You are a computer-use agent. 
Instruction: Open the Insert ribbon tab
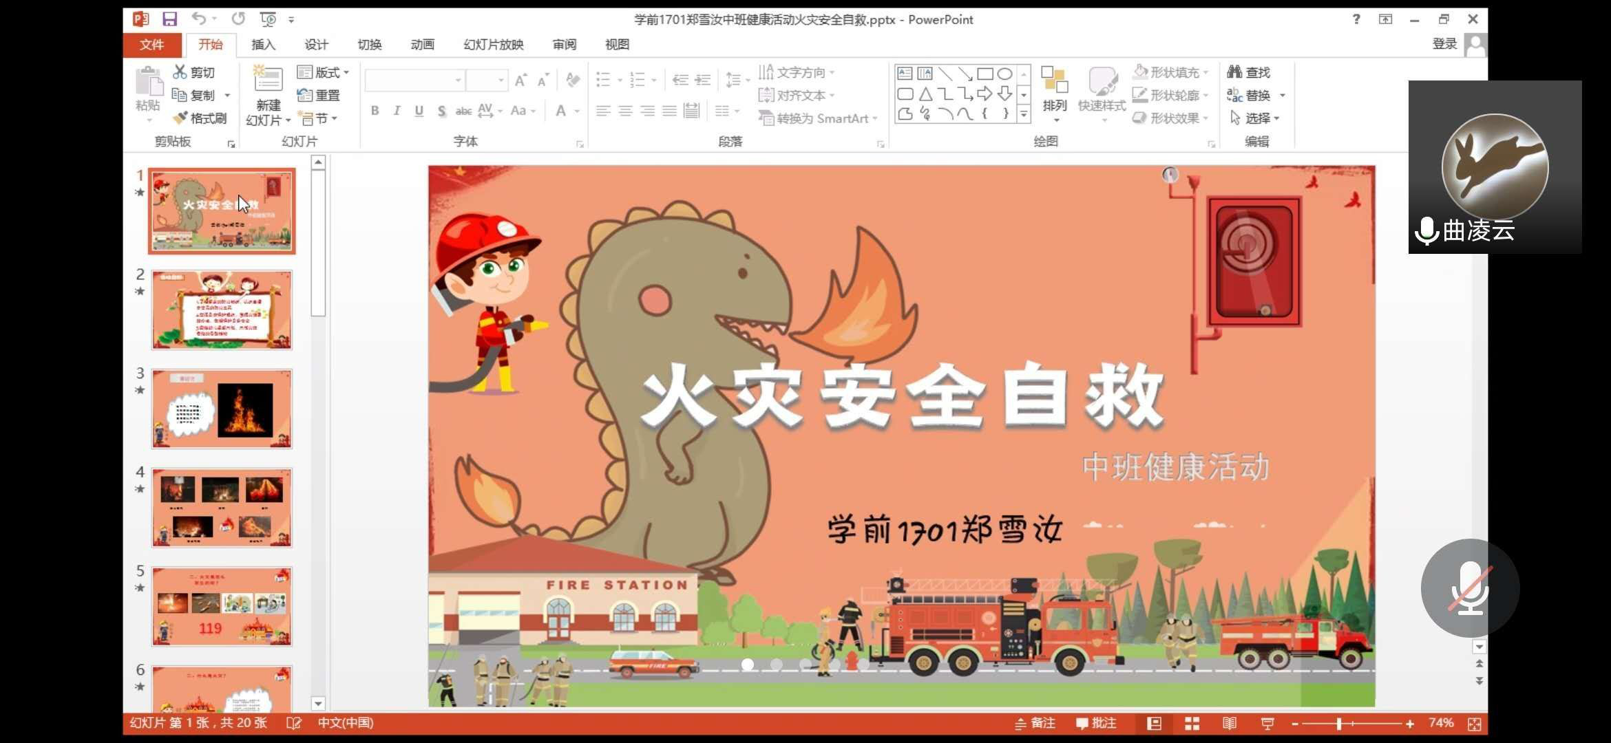(263, 45)
